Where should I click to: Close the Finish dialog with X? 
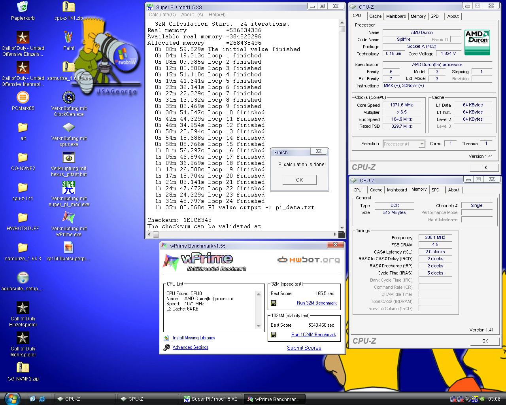point(319,151)
